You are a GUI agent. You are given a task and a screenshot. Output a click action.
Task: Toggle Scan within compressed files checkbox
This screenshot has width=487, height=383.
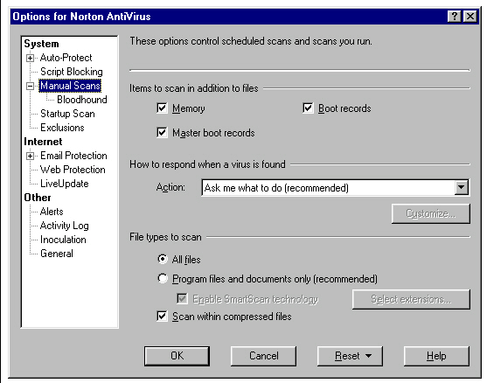[x=162, y=317]
